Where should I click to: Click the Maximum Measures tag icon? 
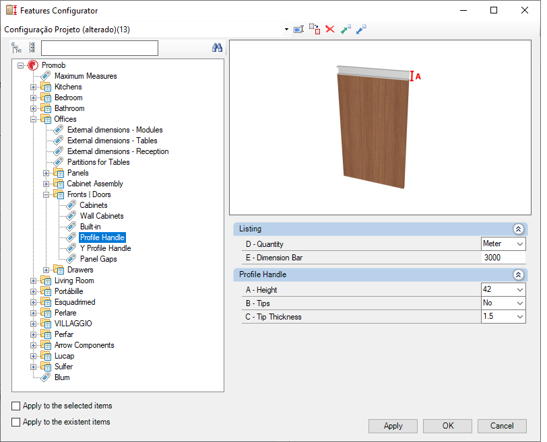[x=45, y=76]
